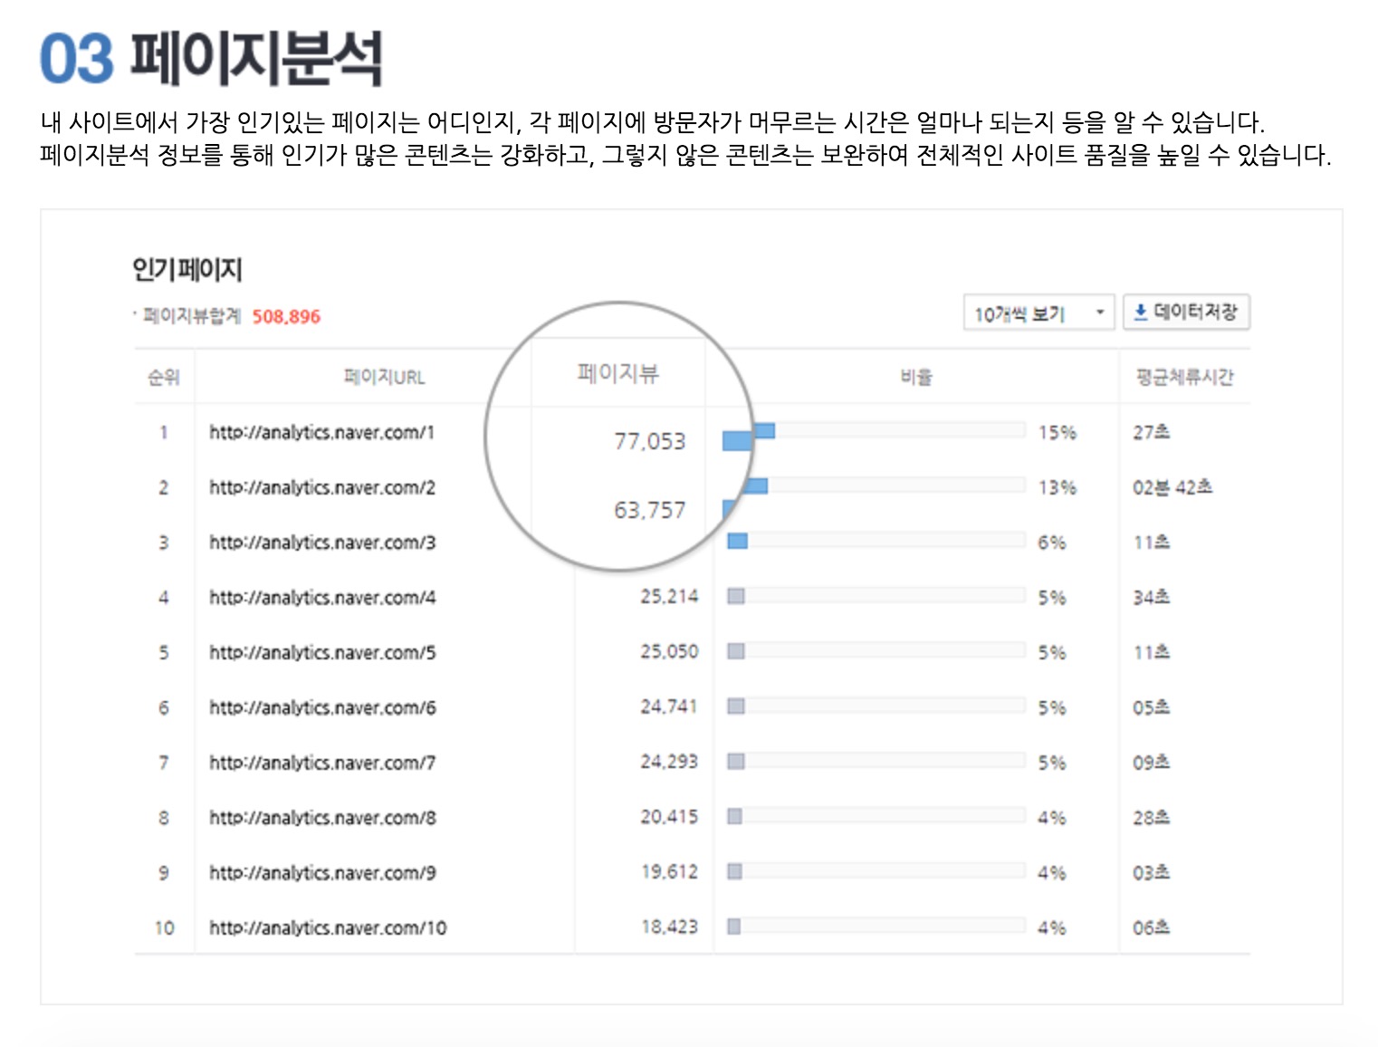Open link analytics.naver.com/5

coord(321,652)
